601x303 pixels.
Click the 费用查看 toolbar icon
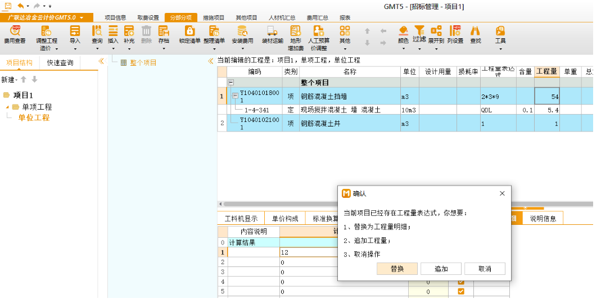coord(14,31)
